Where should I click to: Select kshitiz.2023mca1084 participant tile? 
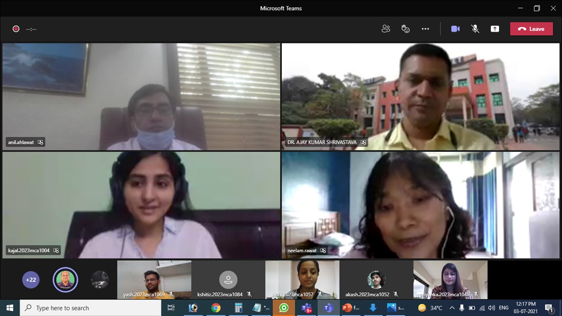228,280
